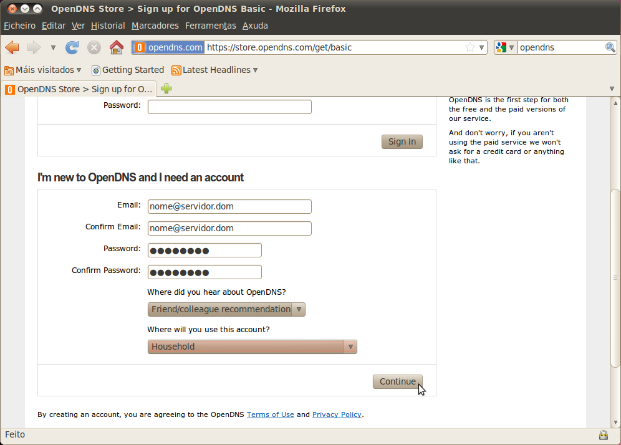This screenshot has width=621, height=445.
Task: Click the page scrollbar up arrow
Action: [x=615, y=103]
